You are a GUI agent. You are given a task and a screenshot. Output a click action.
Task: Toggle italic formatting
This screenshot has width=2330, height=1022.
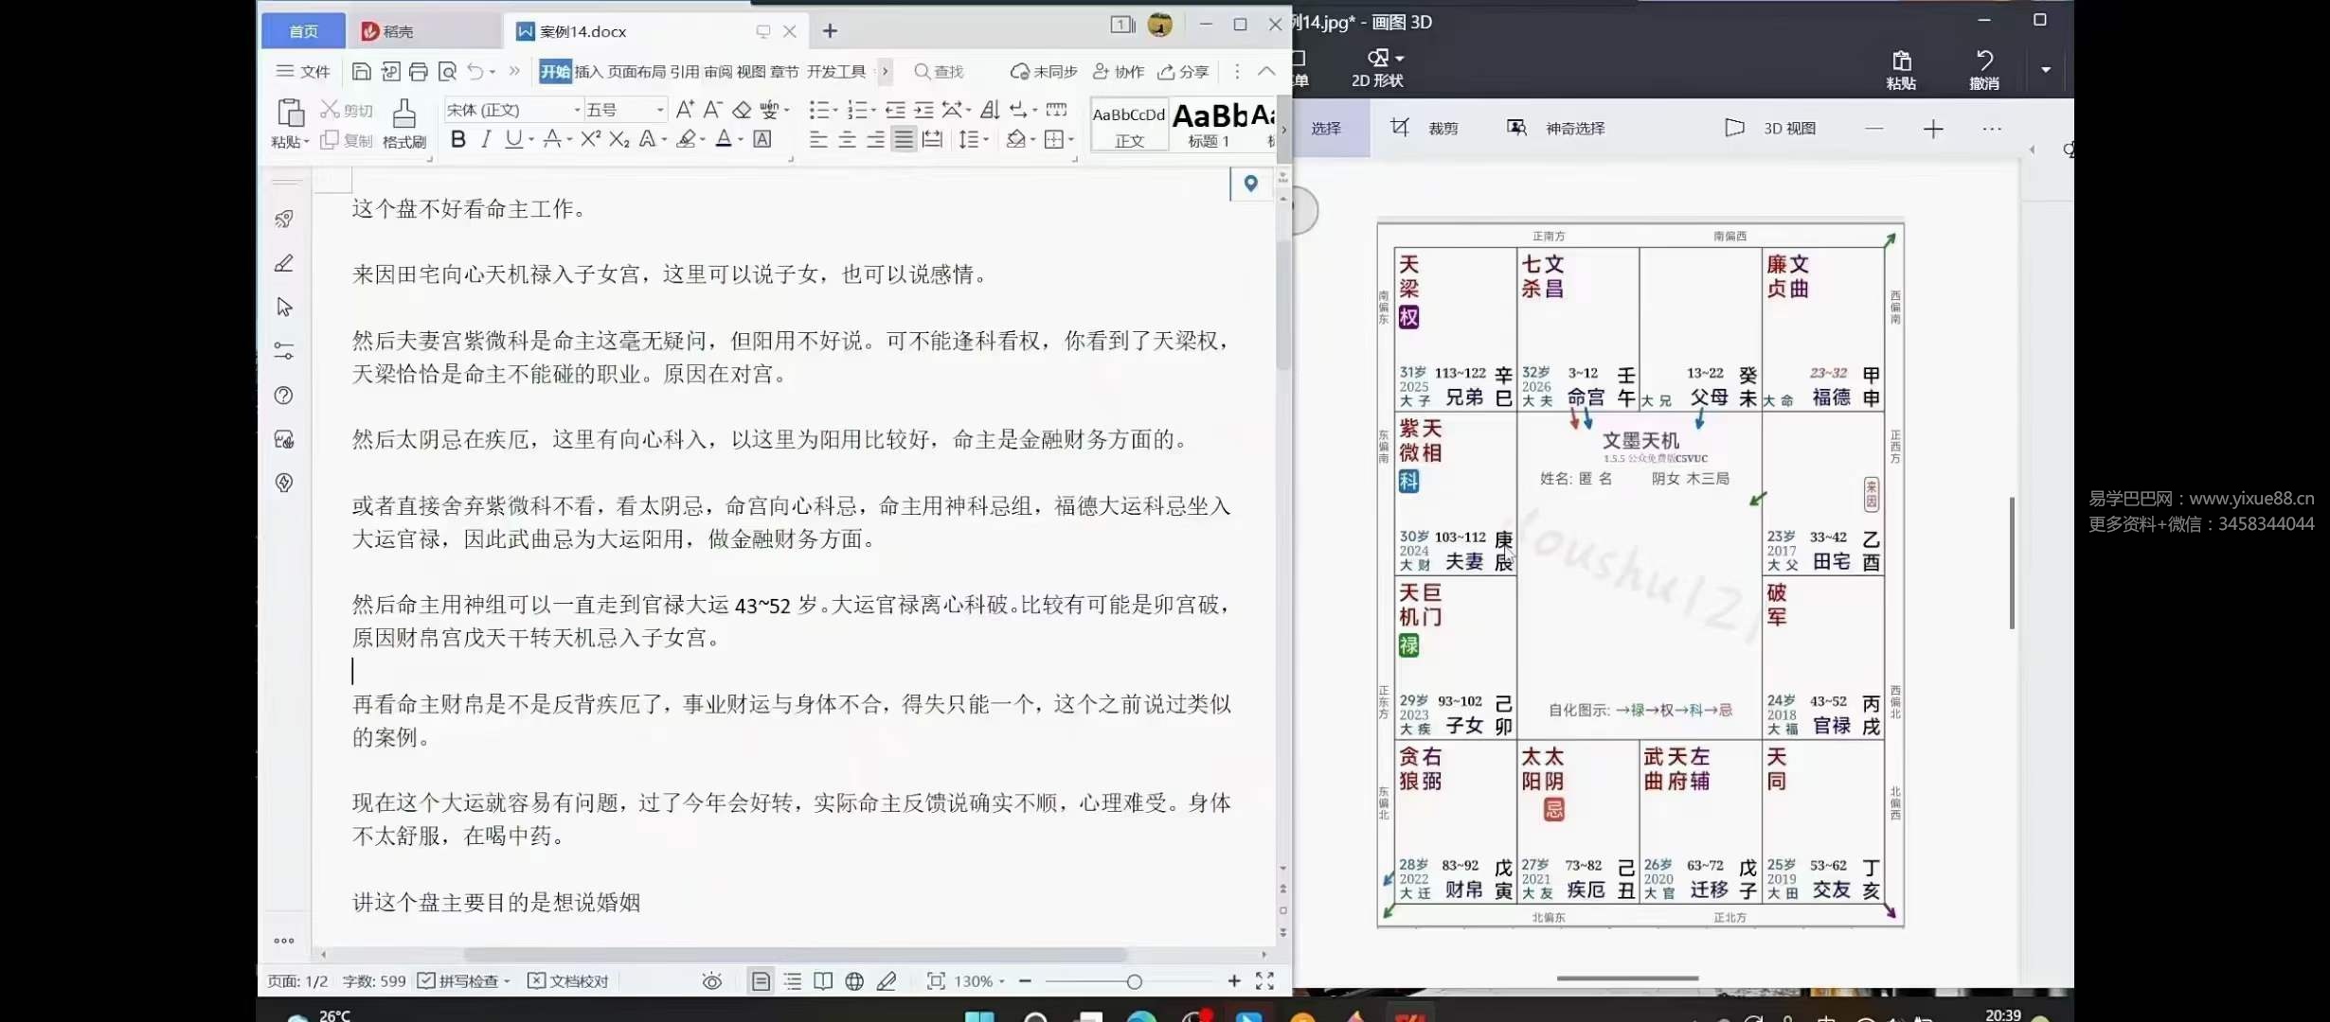pyautogui.click(x=486, y=139)
